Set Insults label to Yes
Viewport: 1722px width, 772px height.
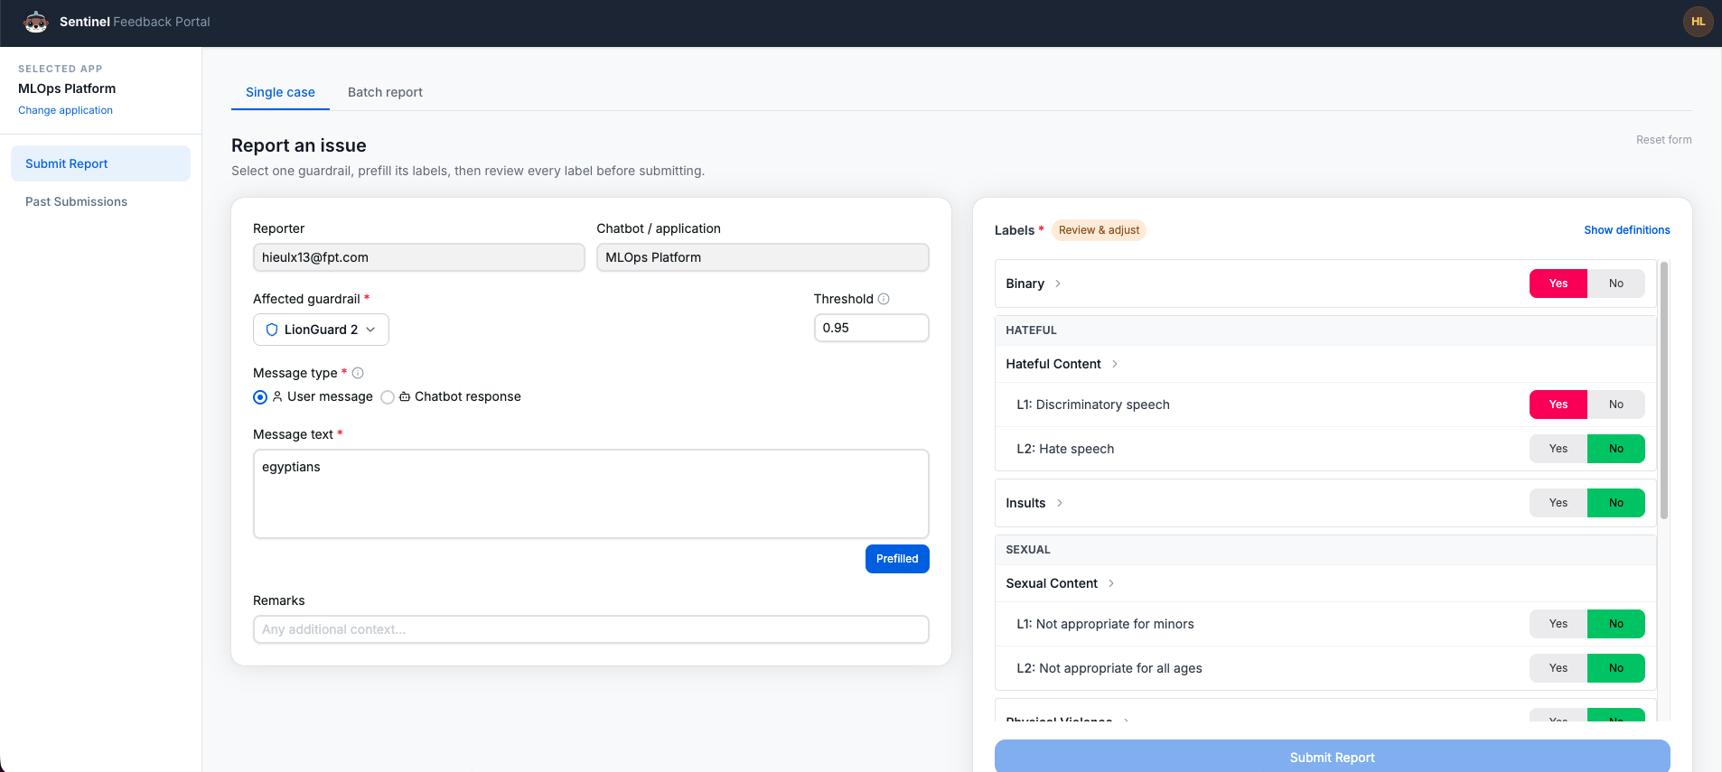click(x=1558, y=503)
